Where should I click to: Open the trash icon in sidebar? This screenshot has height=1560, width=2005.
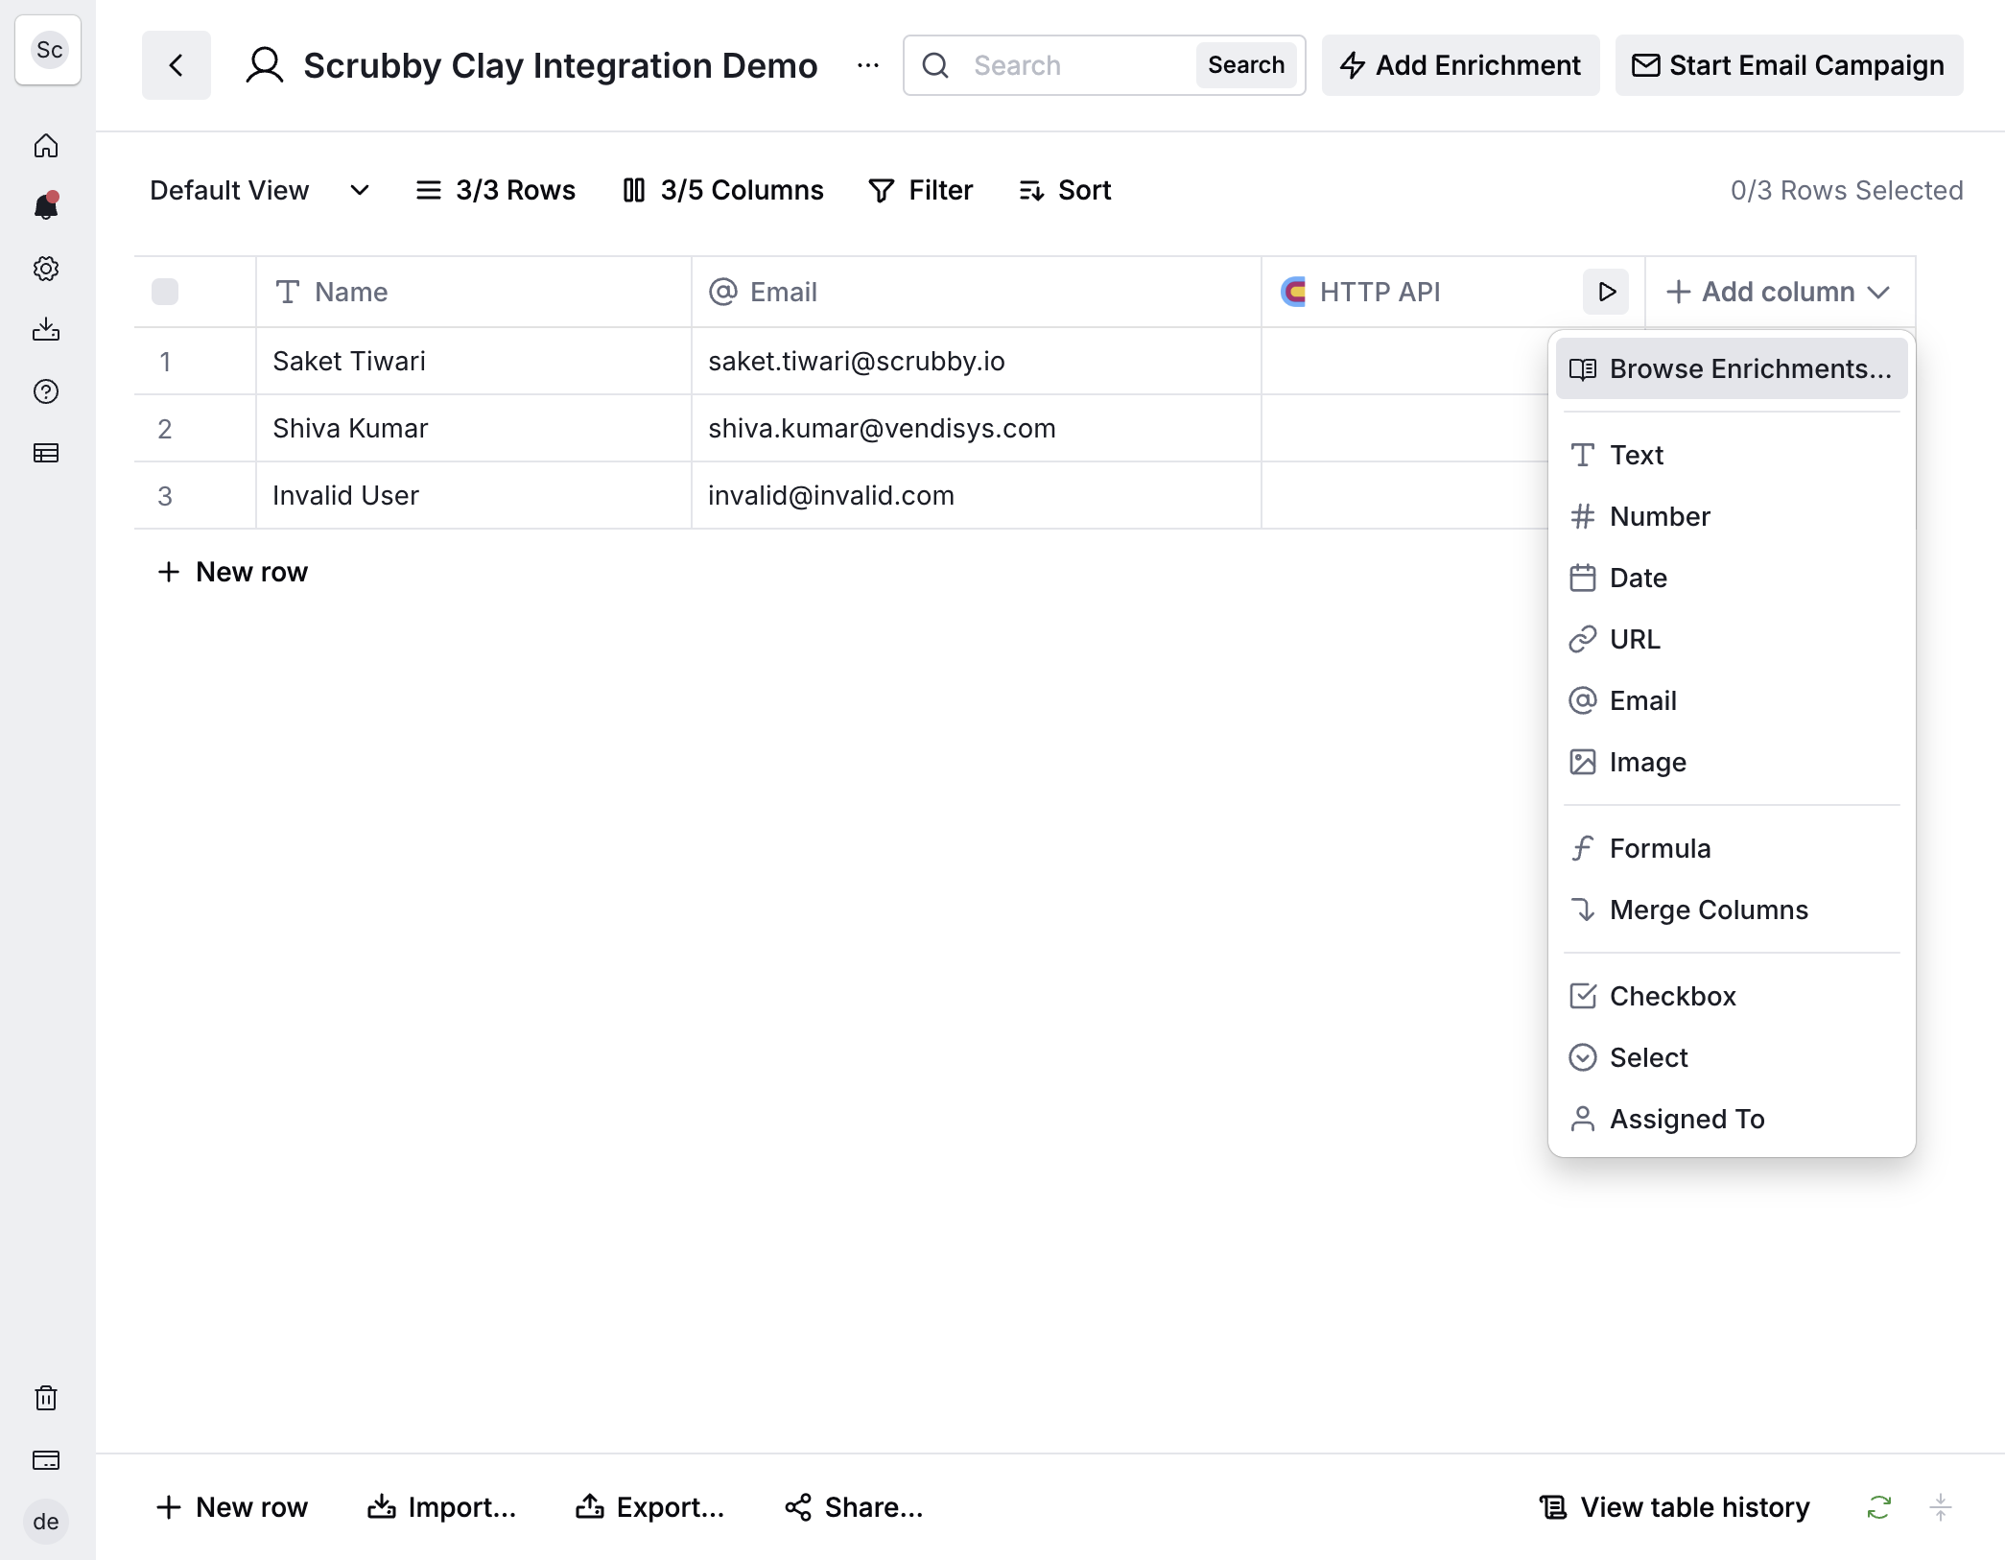tap(46, 1398)
